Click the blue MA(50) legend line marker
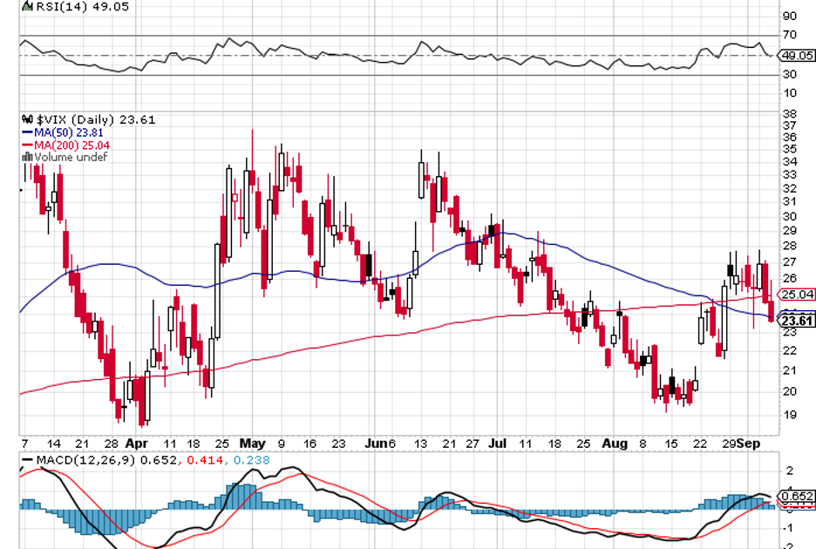Viewport: 816px width, 549px height. click(x=26, y=133)
